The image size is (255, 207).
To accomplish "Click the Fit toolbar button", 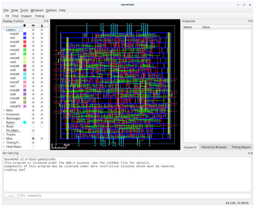I will 7,16.
